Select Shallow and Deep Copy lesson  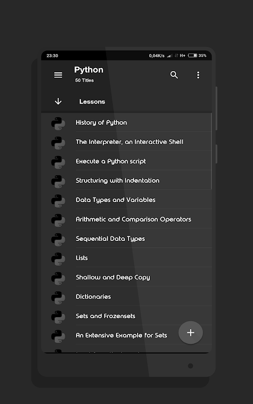coord(126,277)
